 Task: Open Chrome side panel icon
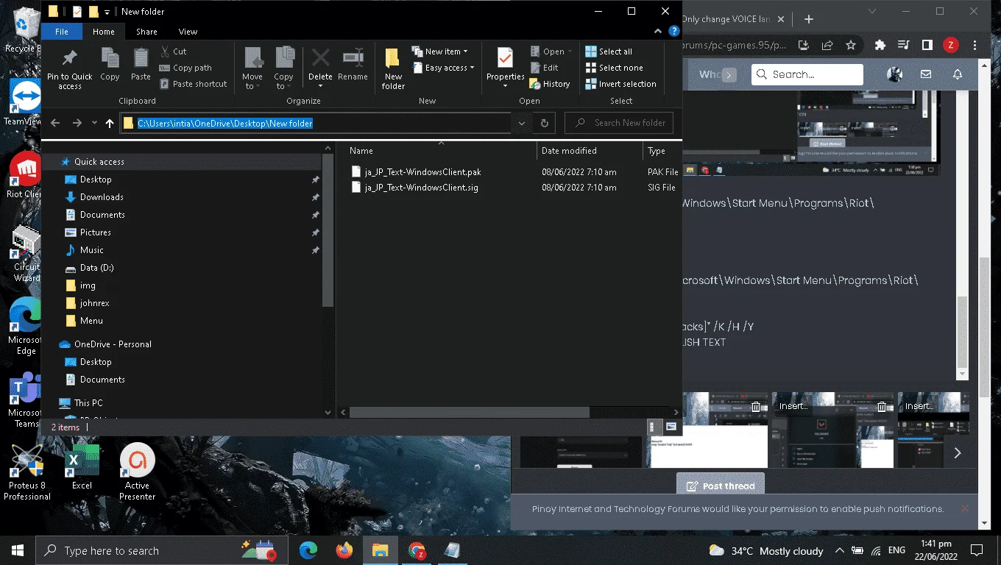pos(927,45)
